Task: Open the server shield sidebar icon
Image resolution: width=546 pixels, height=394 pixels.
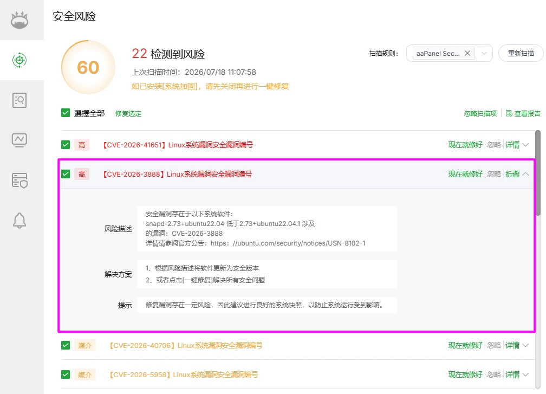Action: point(19,180)
